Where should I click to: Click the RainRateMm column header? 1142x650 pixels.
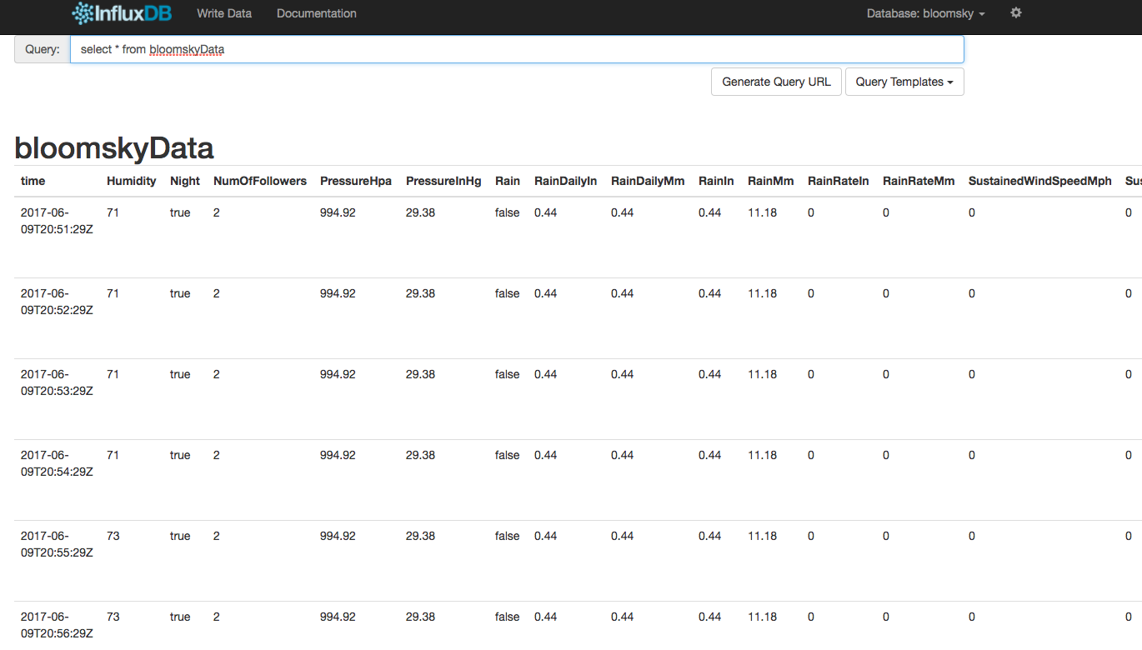(x=919, y=181)
